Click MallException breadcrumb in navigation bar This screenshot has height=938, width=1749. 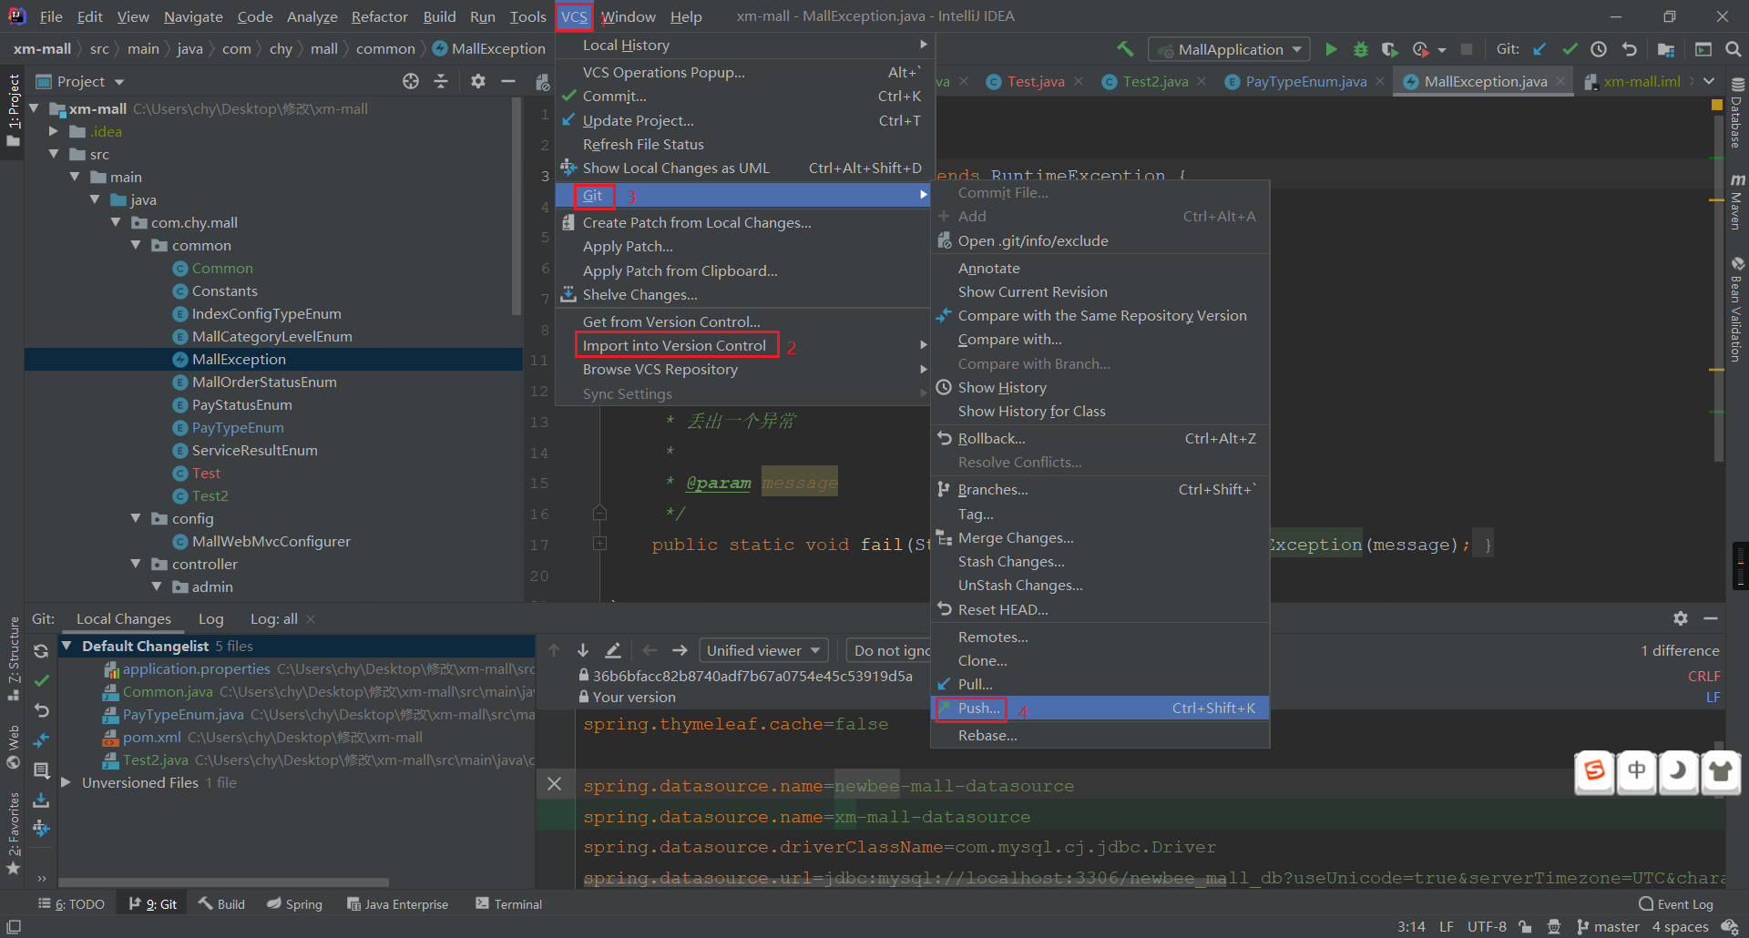489,48
